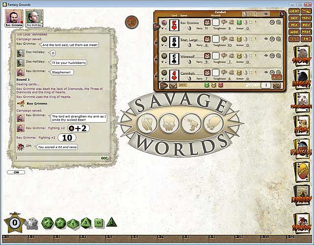Open the Notes card deck
314x245 pixels.
[302, 173]
